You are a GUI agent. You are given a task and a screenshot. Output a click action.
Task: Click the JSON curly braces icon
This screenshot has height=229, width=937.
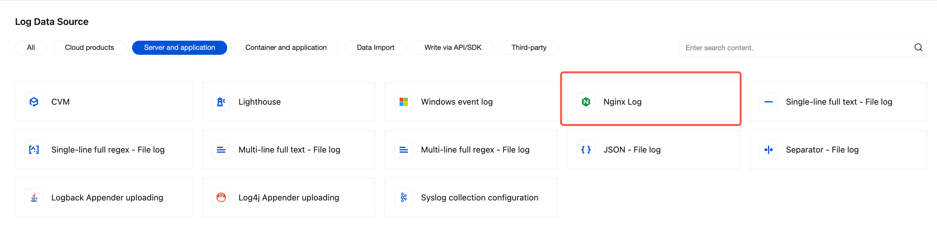click(586, 150)
